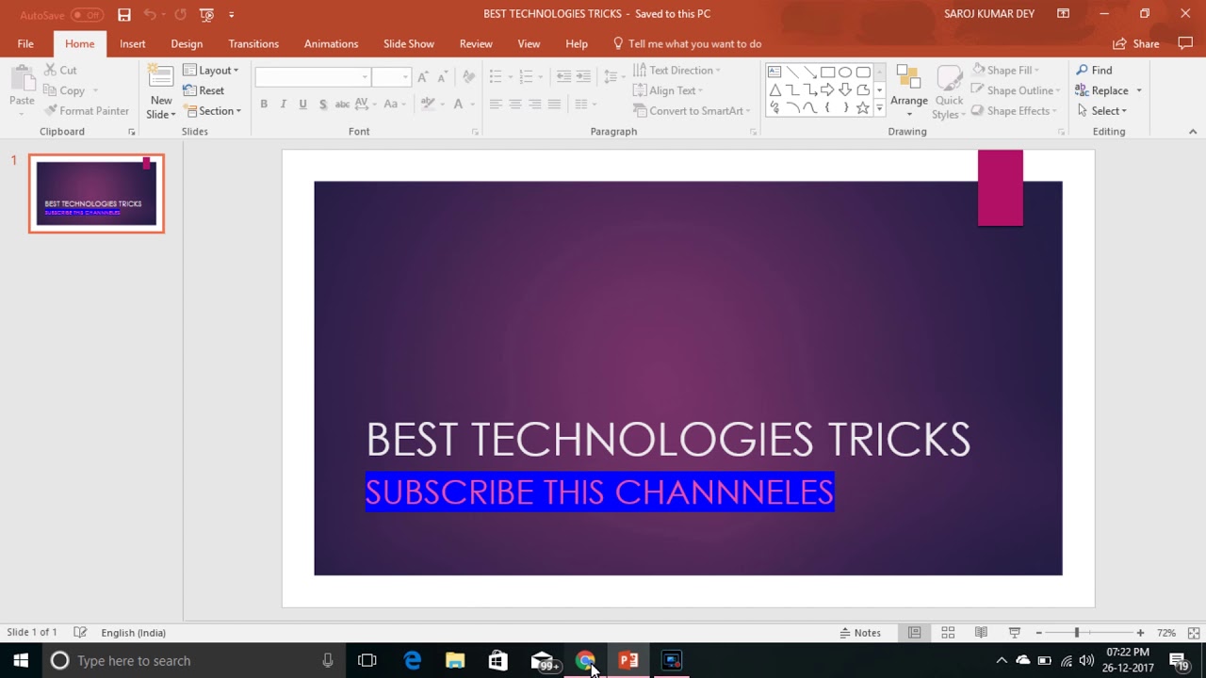Click the Clear All Formatting icon

(468, 77)
